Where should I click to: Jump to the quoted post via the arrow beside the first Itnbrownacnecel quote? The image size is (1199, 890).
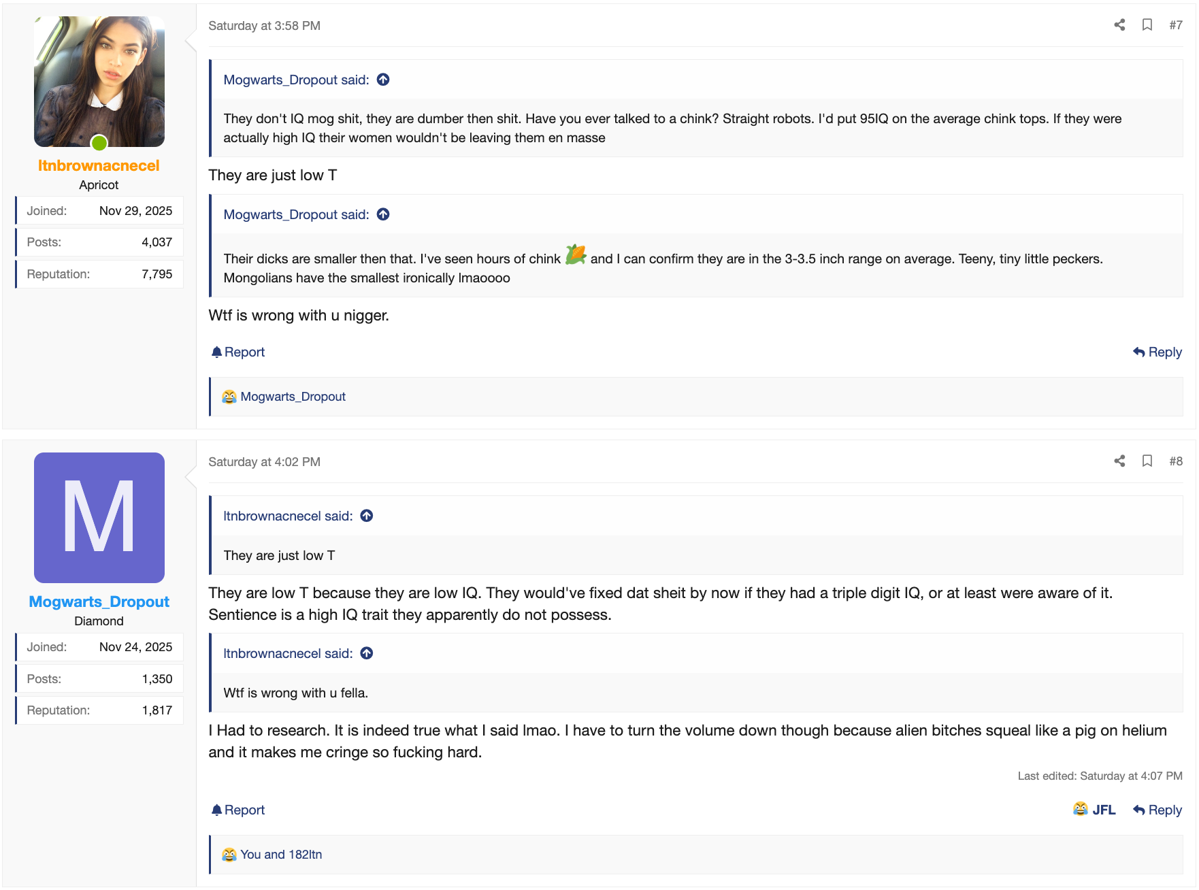[367, 516]
